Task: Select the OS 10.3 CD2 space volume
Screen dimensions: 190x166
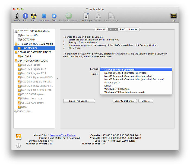Action: 34,103
